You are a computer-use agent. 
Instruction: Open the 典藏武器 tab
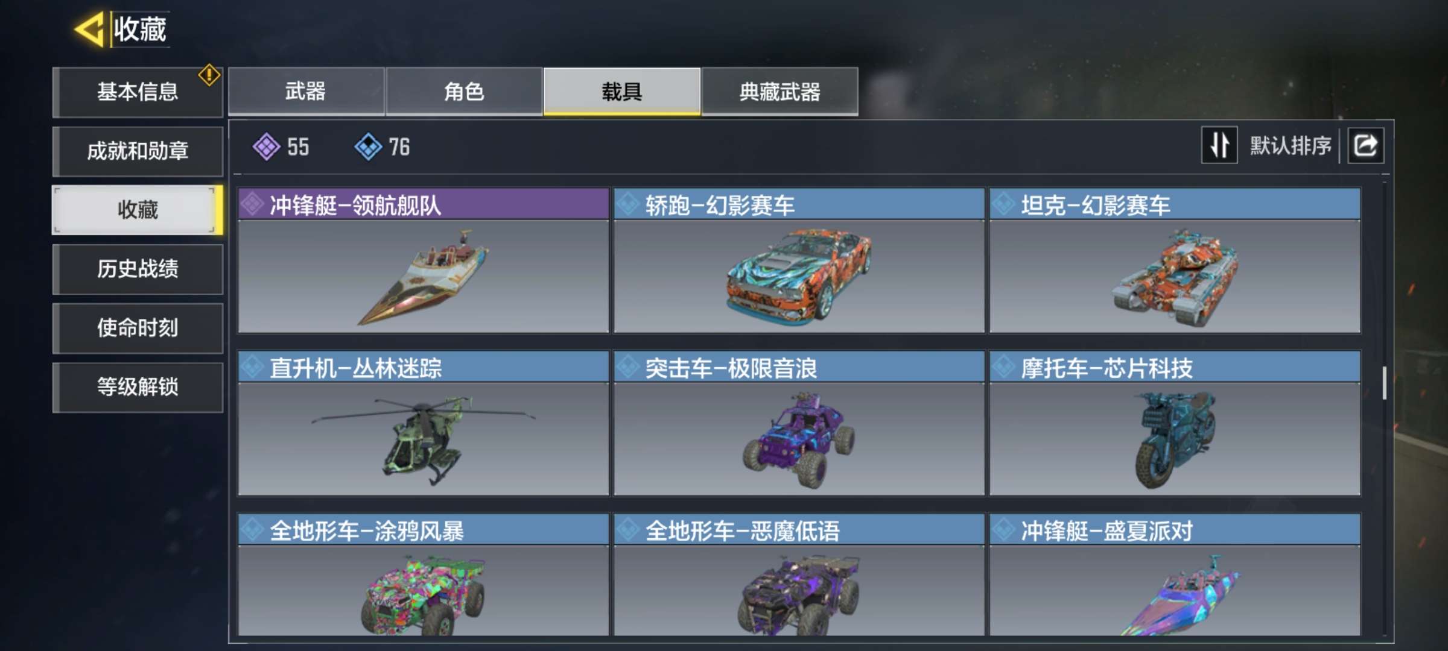coord(780,91)
